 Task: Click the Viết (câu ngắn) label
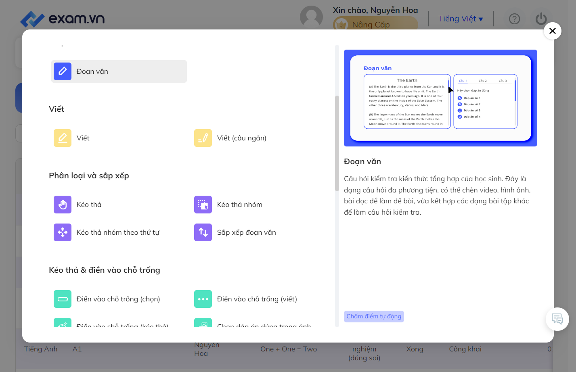[x=242, y=138]
